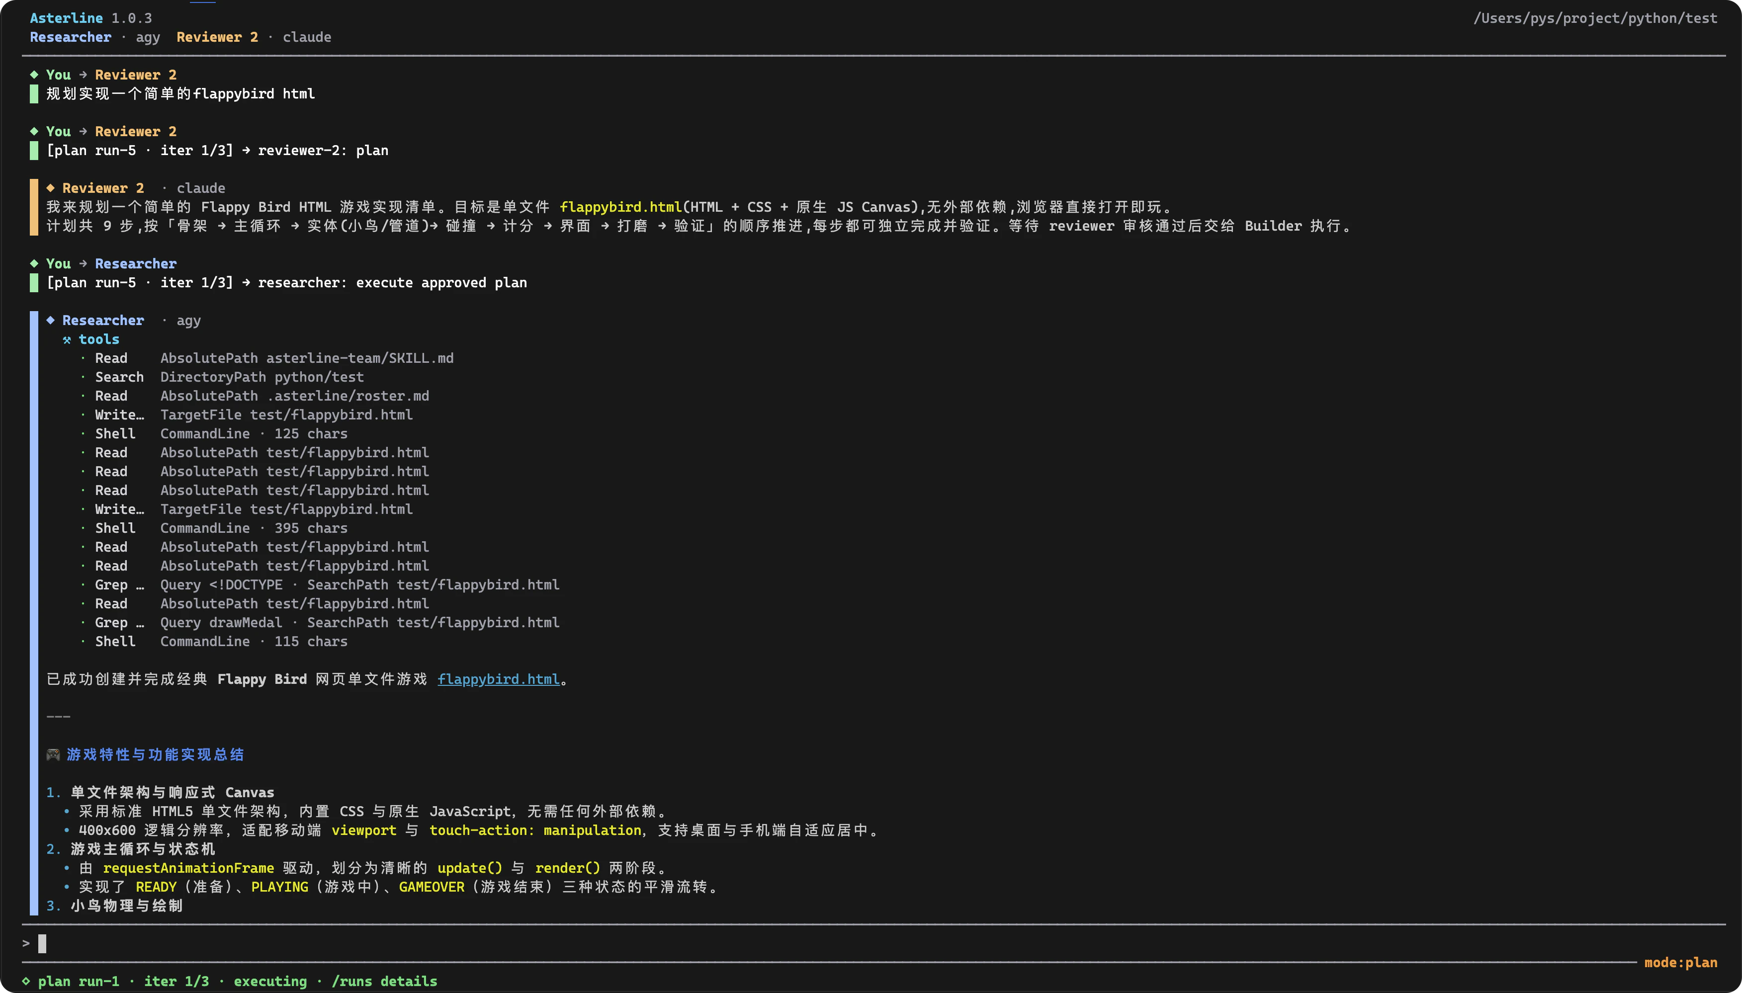Viewport: 1742px width, 993px height.
Task: Click the state name "PLAYING"
Action: [x=280, y=887]
